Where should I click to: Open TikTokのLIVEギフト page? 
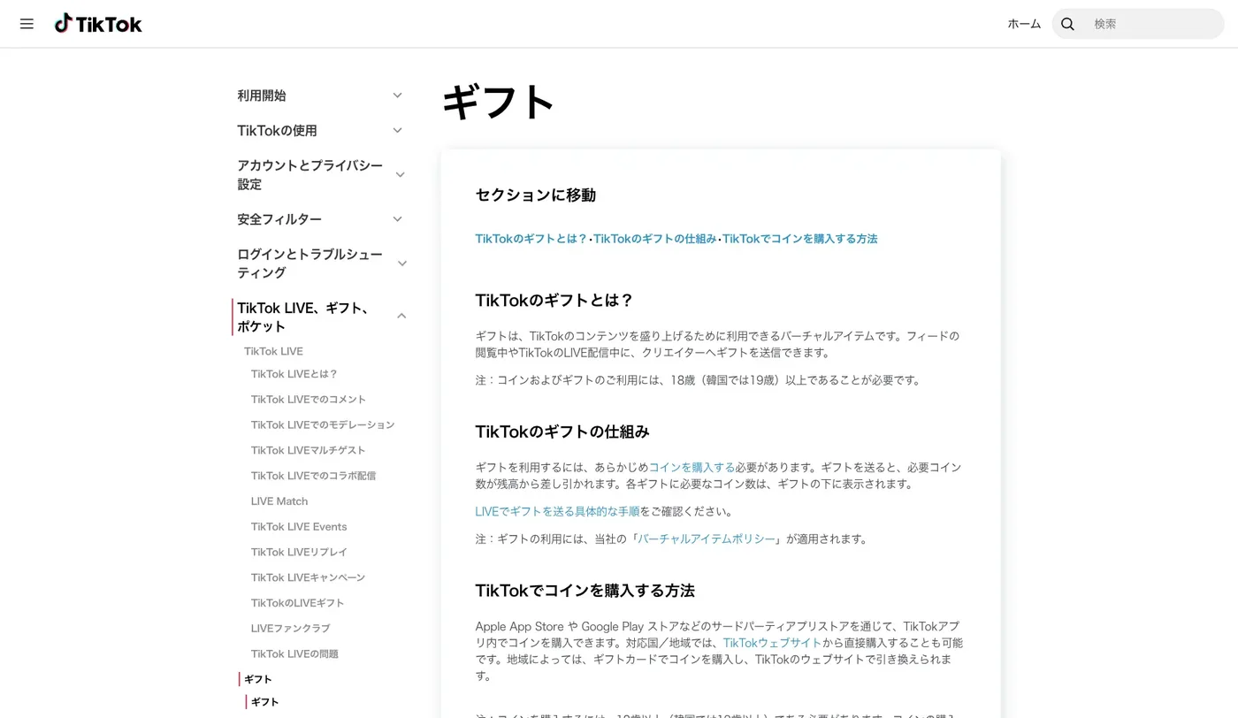[298, 603]
